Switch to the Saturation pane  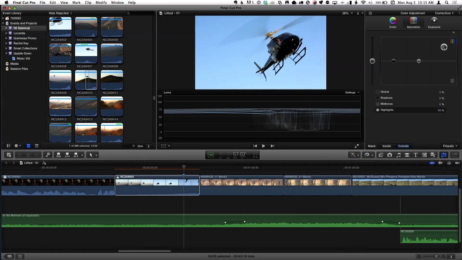pos(413,23)
